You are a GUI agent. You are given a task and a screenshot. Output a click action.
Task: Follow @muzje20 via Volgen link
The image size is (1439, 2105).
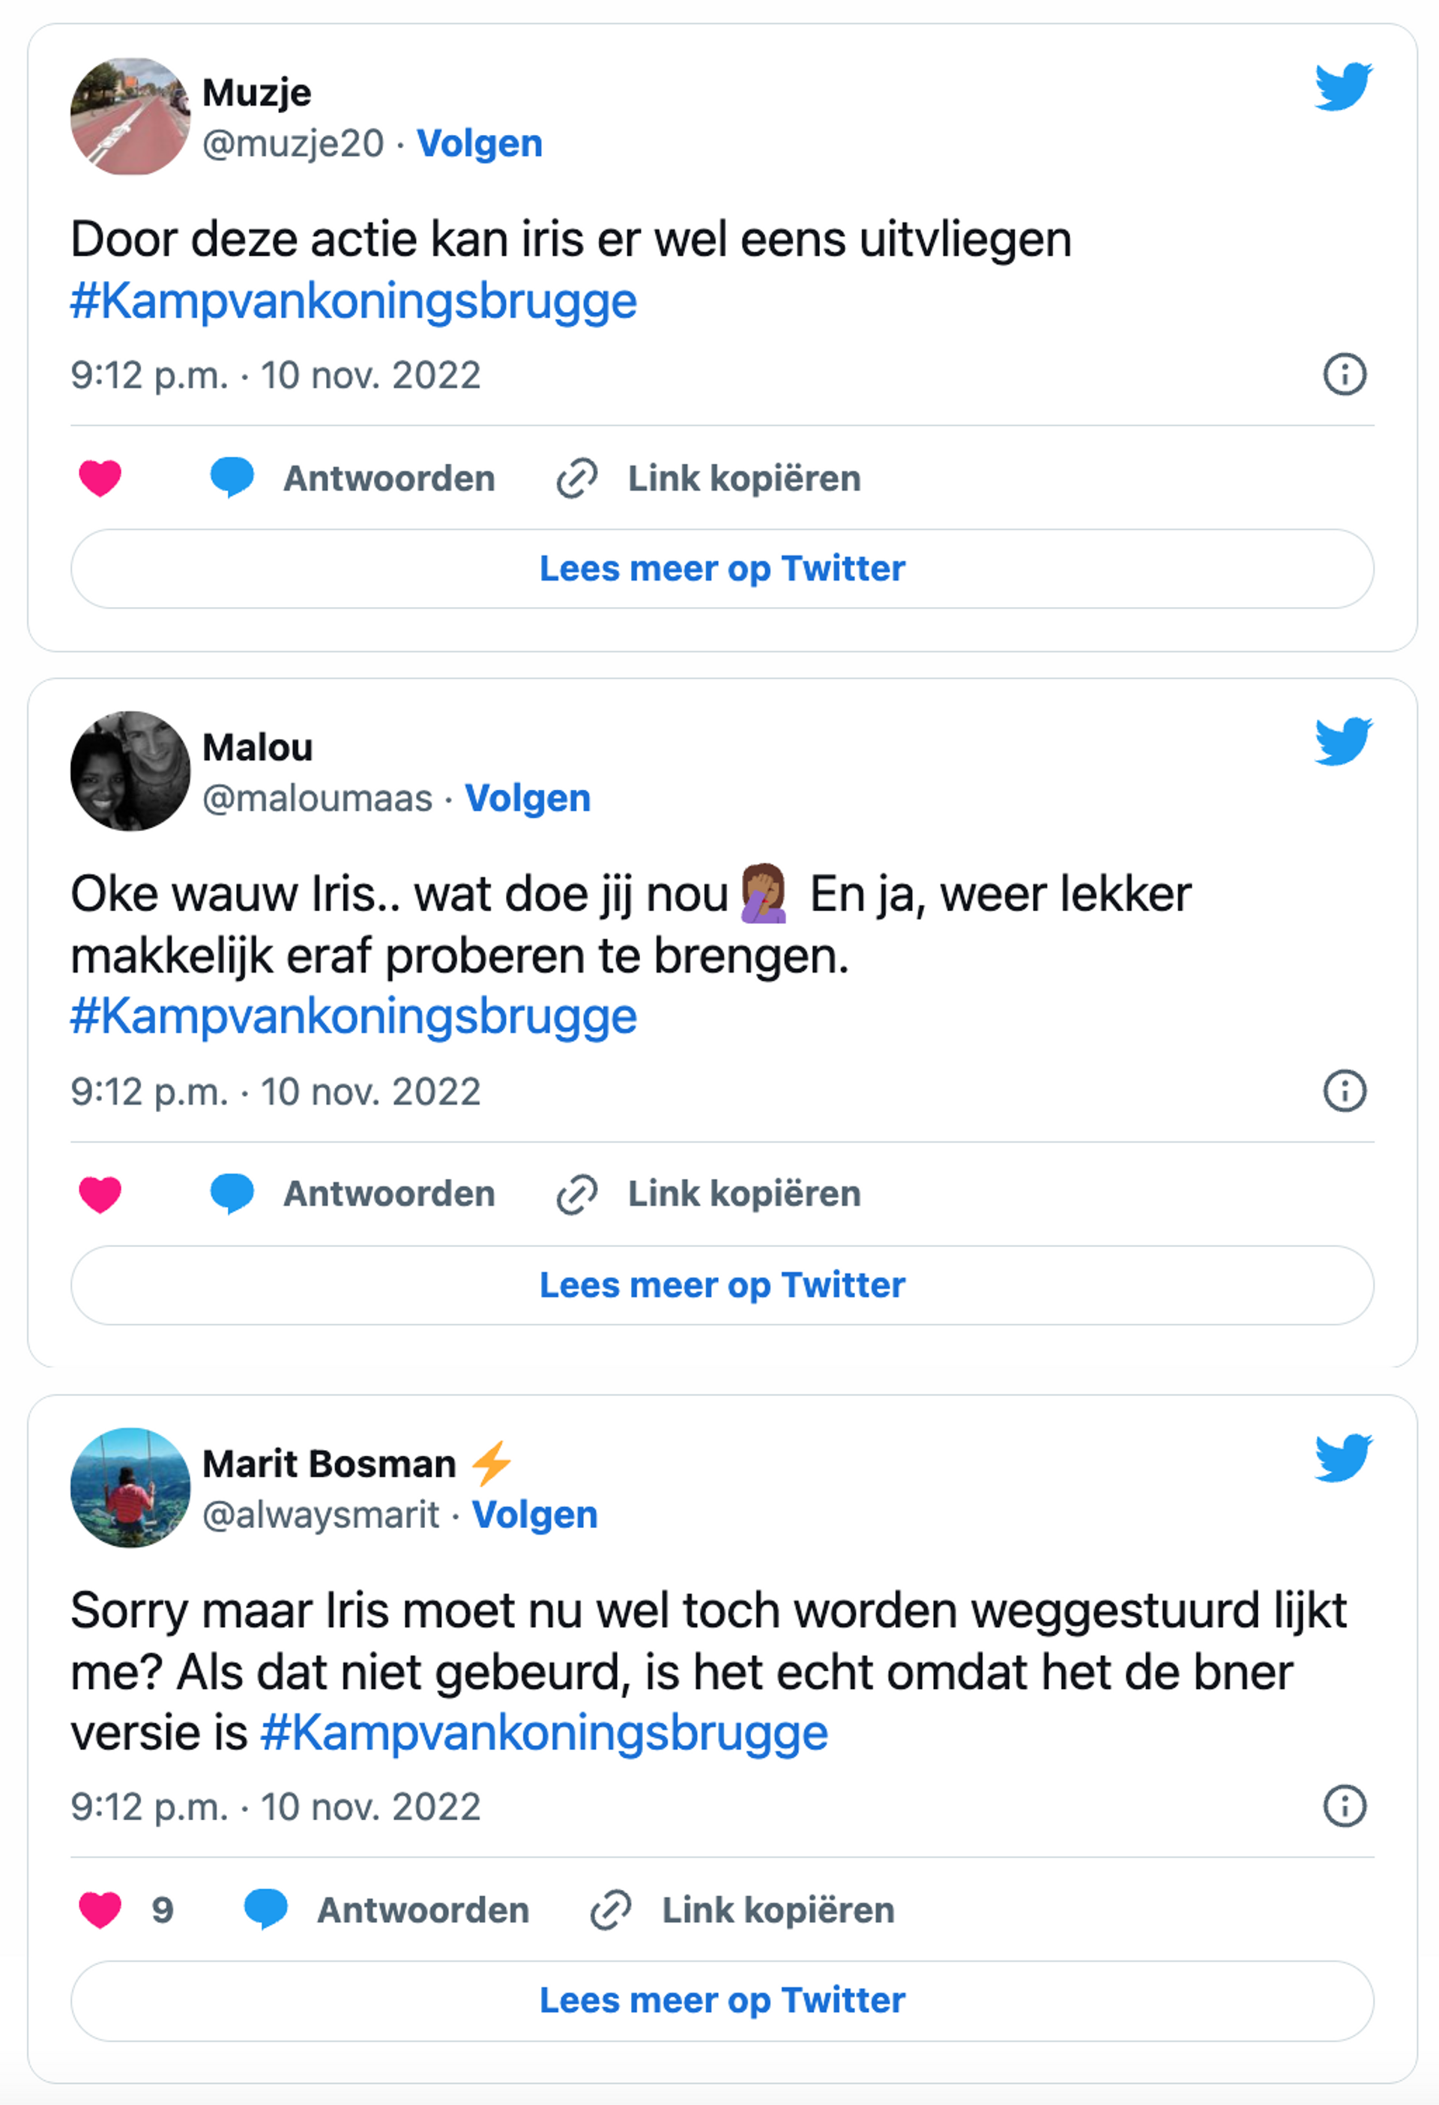pos(480,143)
